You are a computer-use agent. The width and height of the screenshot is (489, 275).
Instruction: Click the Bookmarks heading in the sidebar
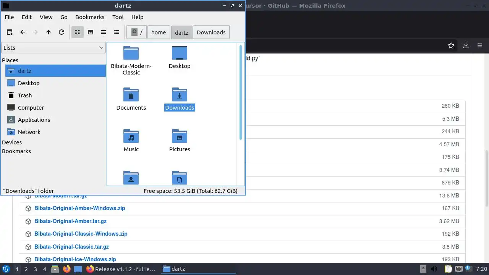click(x=16, y=151)
